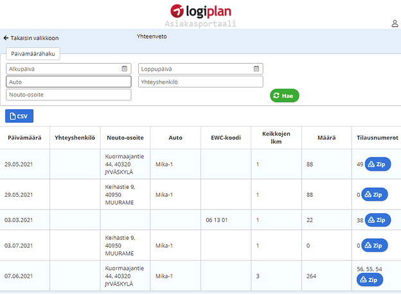
Task: Click Auto column header
Action: point(175,138)
